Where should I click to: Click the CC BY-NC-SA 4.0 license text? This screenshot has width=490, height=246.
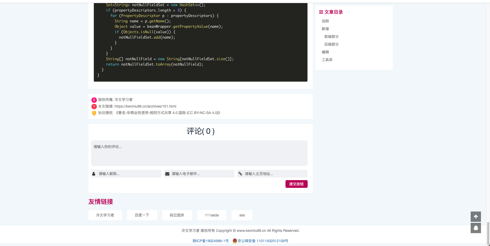click(x=168, y=113)
